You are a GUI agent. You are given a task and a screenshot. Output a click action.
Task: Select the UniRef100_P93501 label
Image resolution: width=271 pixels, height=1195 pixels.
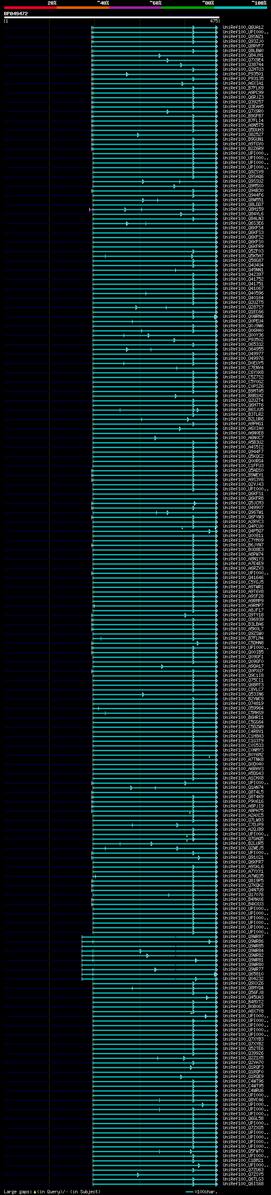coord(243,74)
